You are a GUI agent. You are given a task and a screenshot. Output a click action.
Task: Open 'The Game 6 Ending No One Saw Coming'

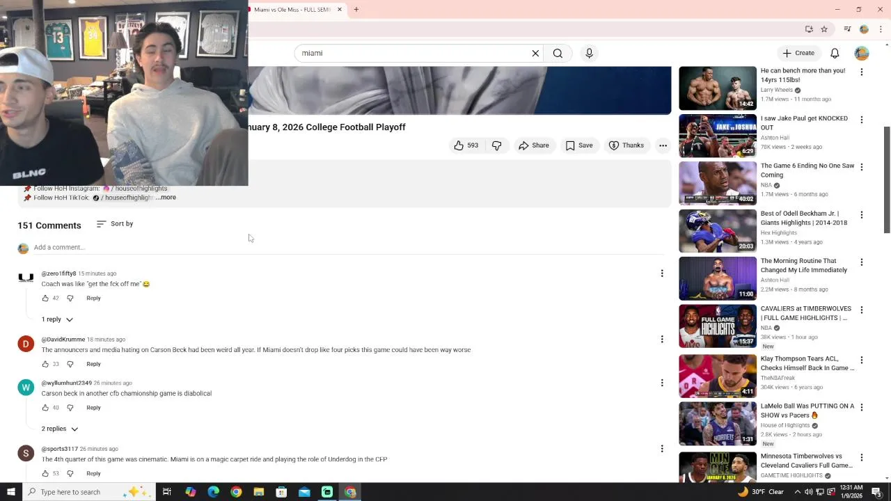point(807,170)
